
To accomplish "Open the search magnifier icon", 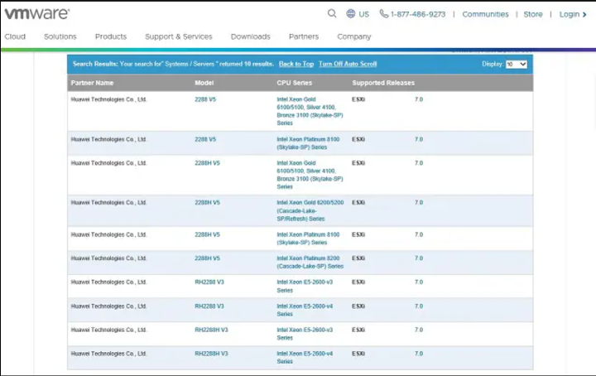I will (332, 14).
